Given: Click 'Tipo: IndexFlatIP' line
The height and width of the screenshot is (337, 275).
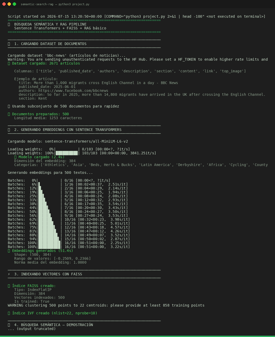Looking at the screenshot, I should (x=33, y=290).
